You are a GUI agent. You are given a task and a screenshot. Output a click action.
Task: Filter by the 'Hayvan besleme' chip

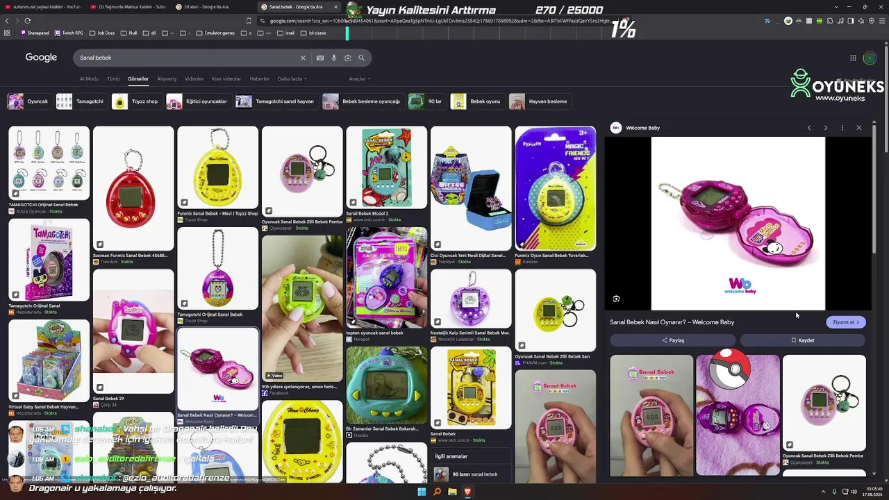539,101
